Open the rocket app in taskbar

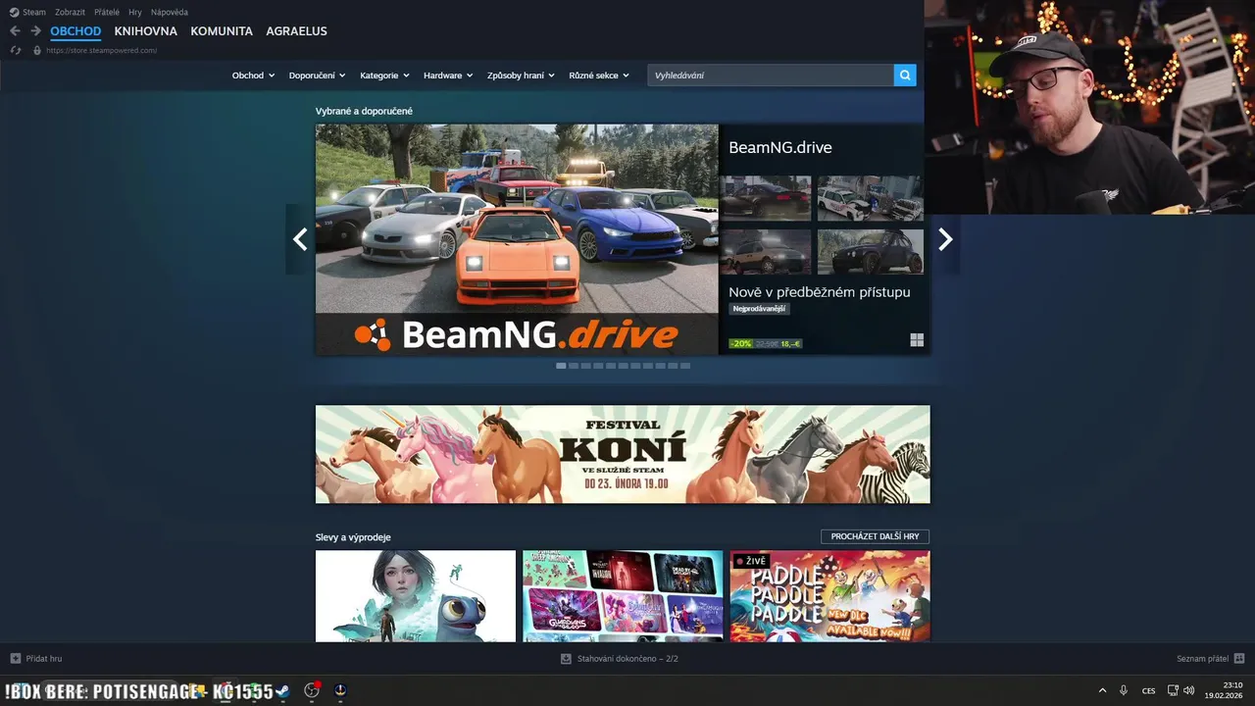point(340,690)
